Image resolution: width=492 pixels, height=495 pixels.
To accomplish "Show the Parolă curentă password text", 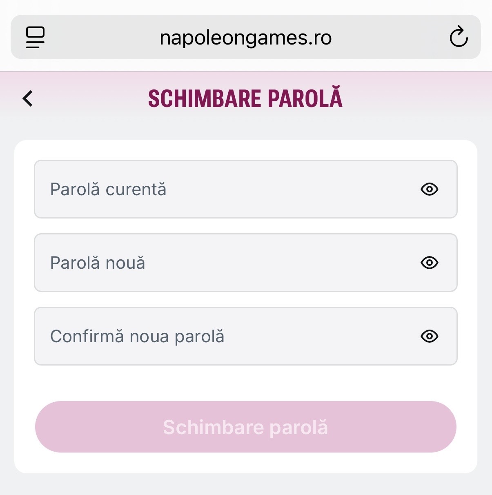I will pyautogui.click(x=430, y=189).
